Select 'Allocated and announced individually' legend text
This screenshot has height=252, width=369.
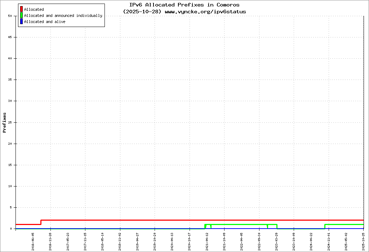[x=63, y=16]
